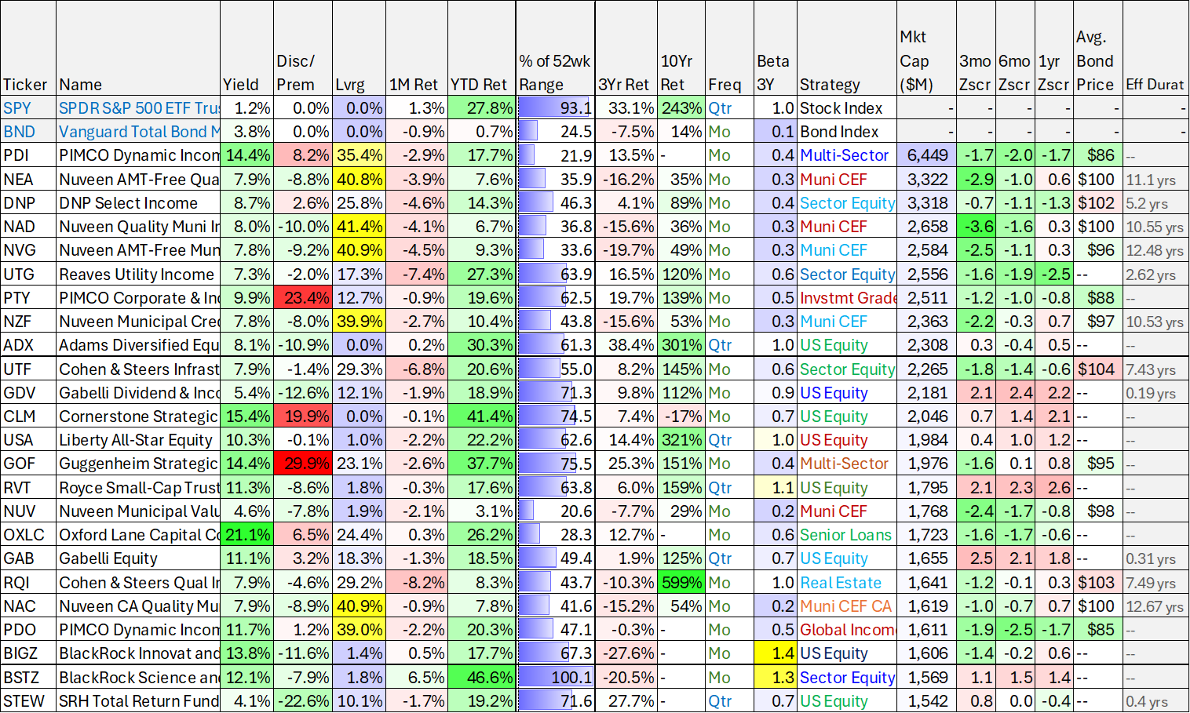This screenshot has width=1190, height=713.
Task: Click BSTZ's 46.6% YTD return cell
Action: point(482,678)
